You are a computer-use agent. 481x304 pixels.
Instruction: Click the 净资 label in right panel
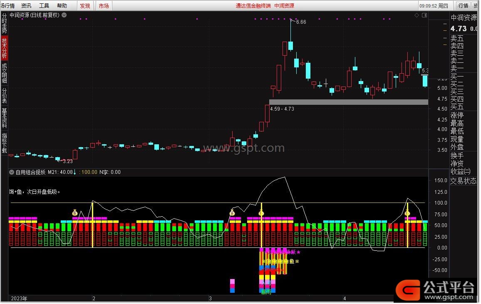(457, 164)
